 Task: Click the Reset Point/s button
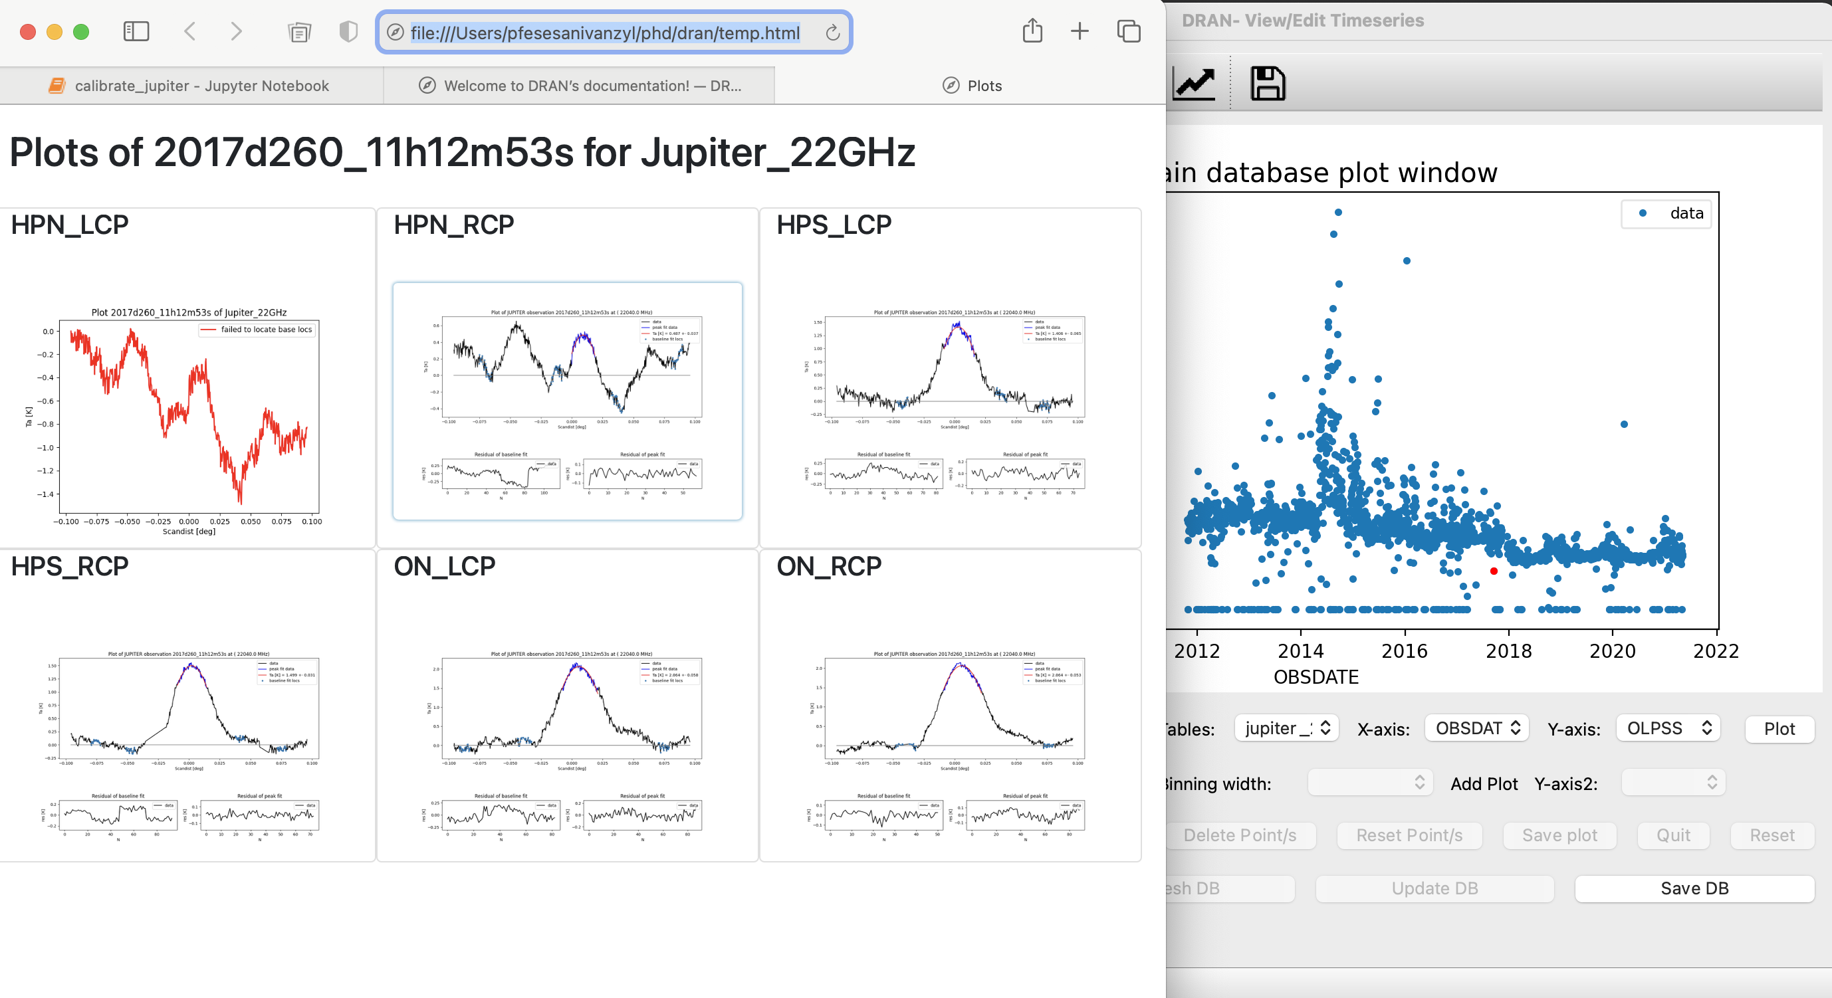click(x=1409, y=836)
